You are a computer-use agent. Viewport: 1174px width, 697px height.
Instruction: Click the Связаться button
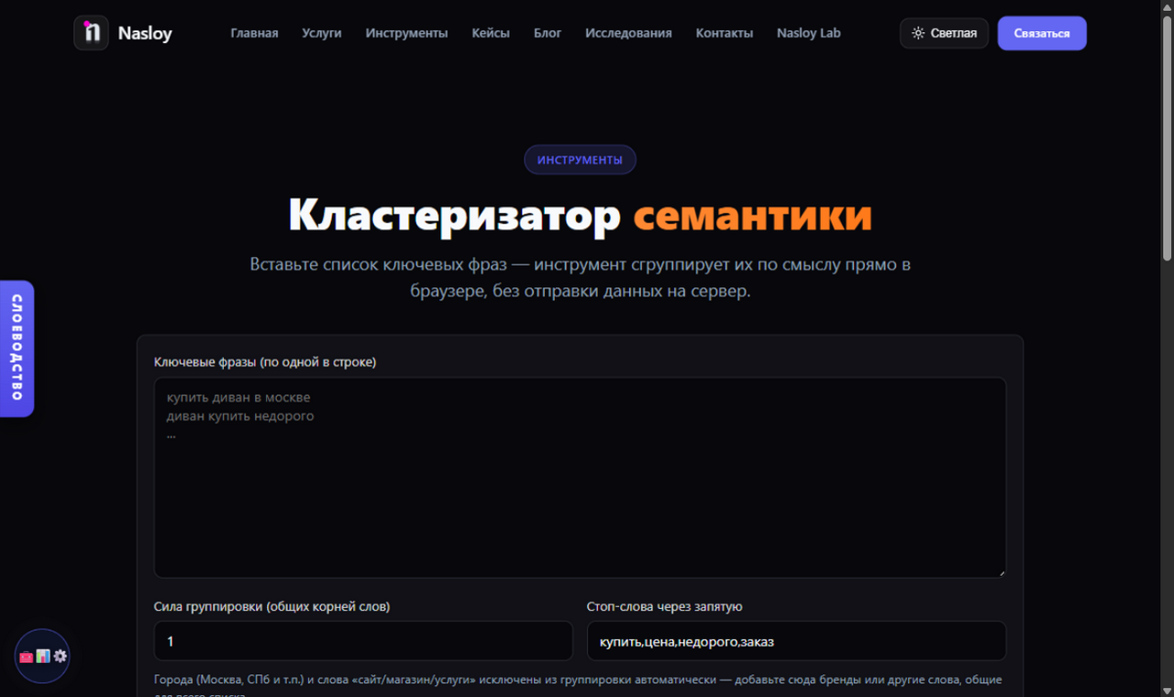1042,33
